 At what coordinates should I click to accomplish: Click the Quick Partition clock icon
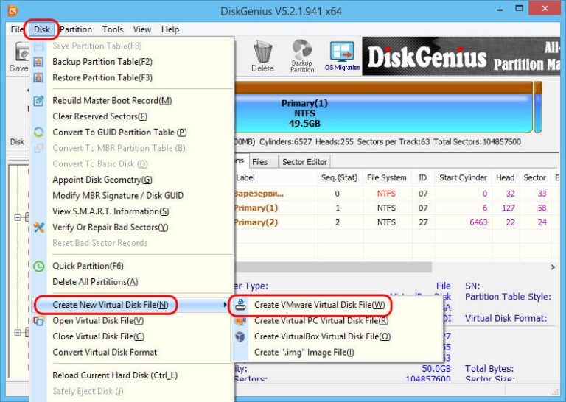[x=39, y=266]
